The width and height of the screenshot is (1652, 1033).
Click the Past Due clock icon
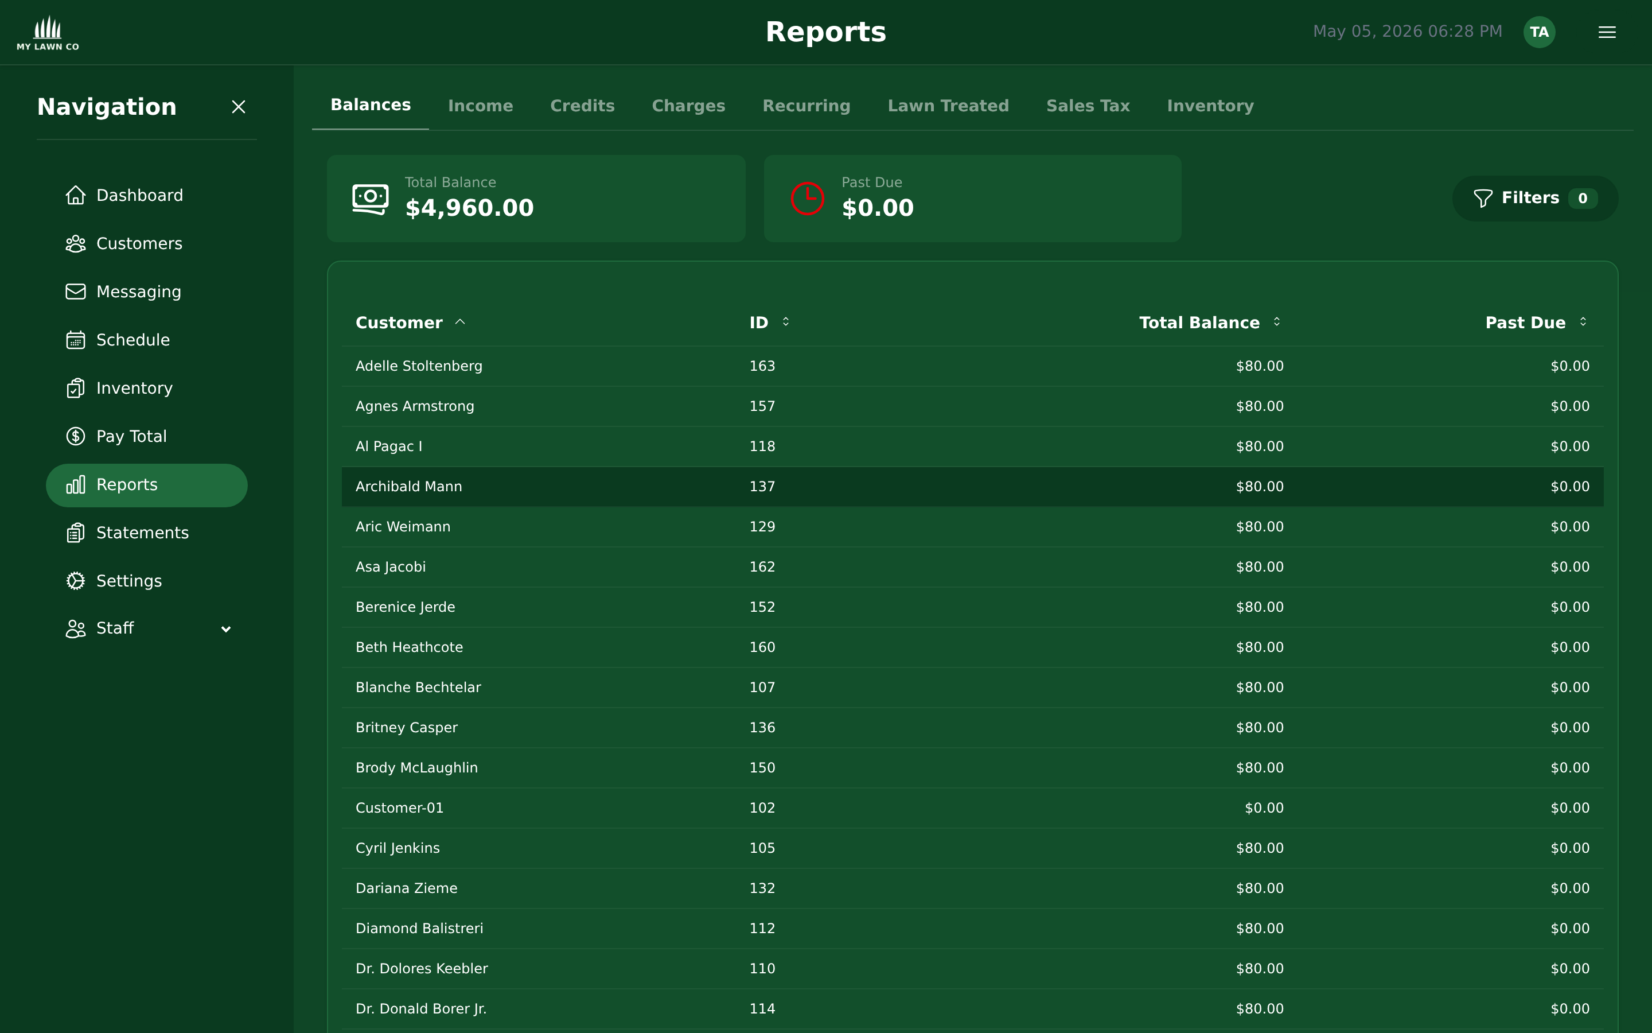tap(808, 199)
